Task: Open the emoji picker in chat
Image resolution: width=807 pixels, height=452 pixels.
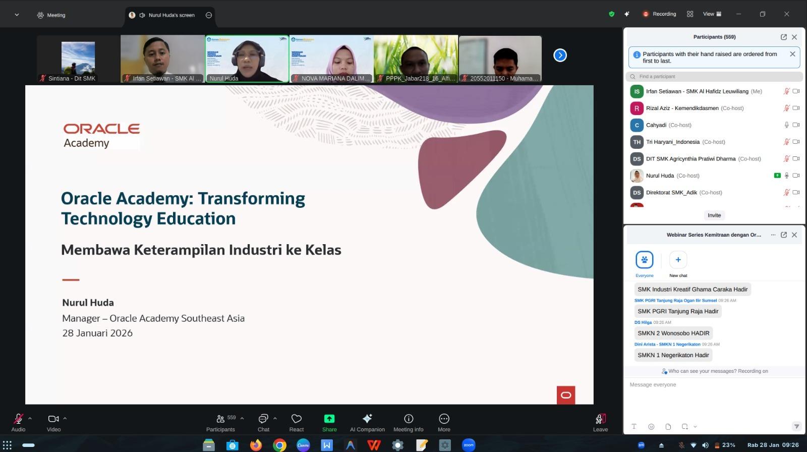Action: click(x=651, y=426)
